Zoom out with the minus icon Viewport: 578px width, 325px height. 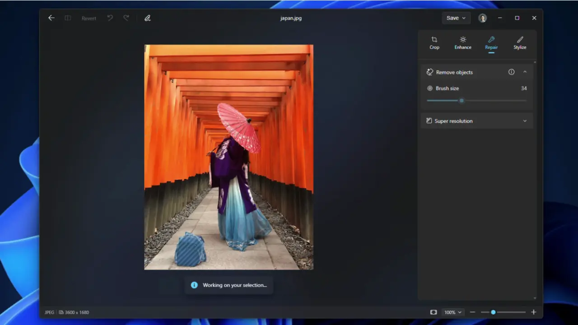pyautogui.click(x=472, y=312)
